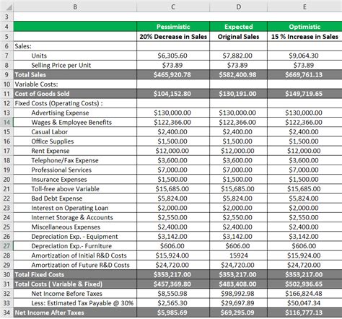
Task: Click the 'Telephone/Fax Expense' label
Action: click(x=65, y=160)
